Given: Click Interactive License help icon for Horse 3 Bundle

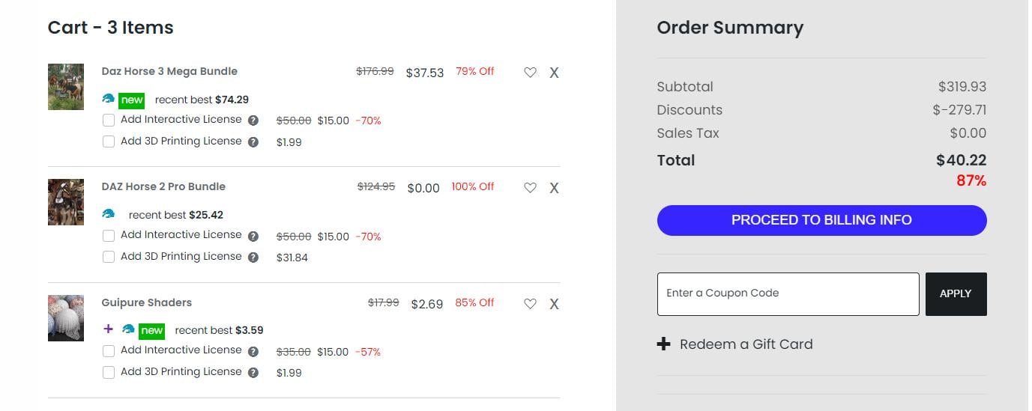Looking at the screenshot, I should click(253, 121).
